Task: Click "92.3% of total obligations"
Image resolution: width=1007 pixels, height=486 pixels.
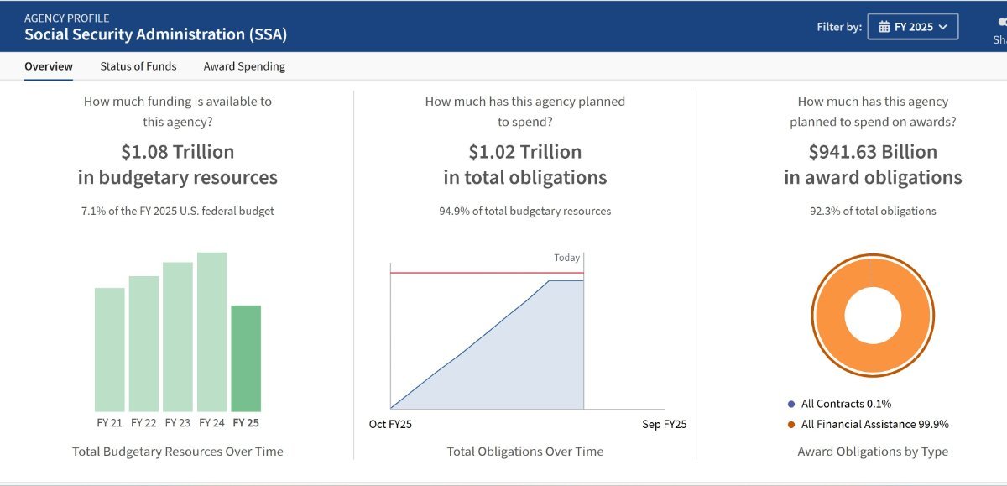Action: [x=873, y=211]
